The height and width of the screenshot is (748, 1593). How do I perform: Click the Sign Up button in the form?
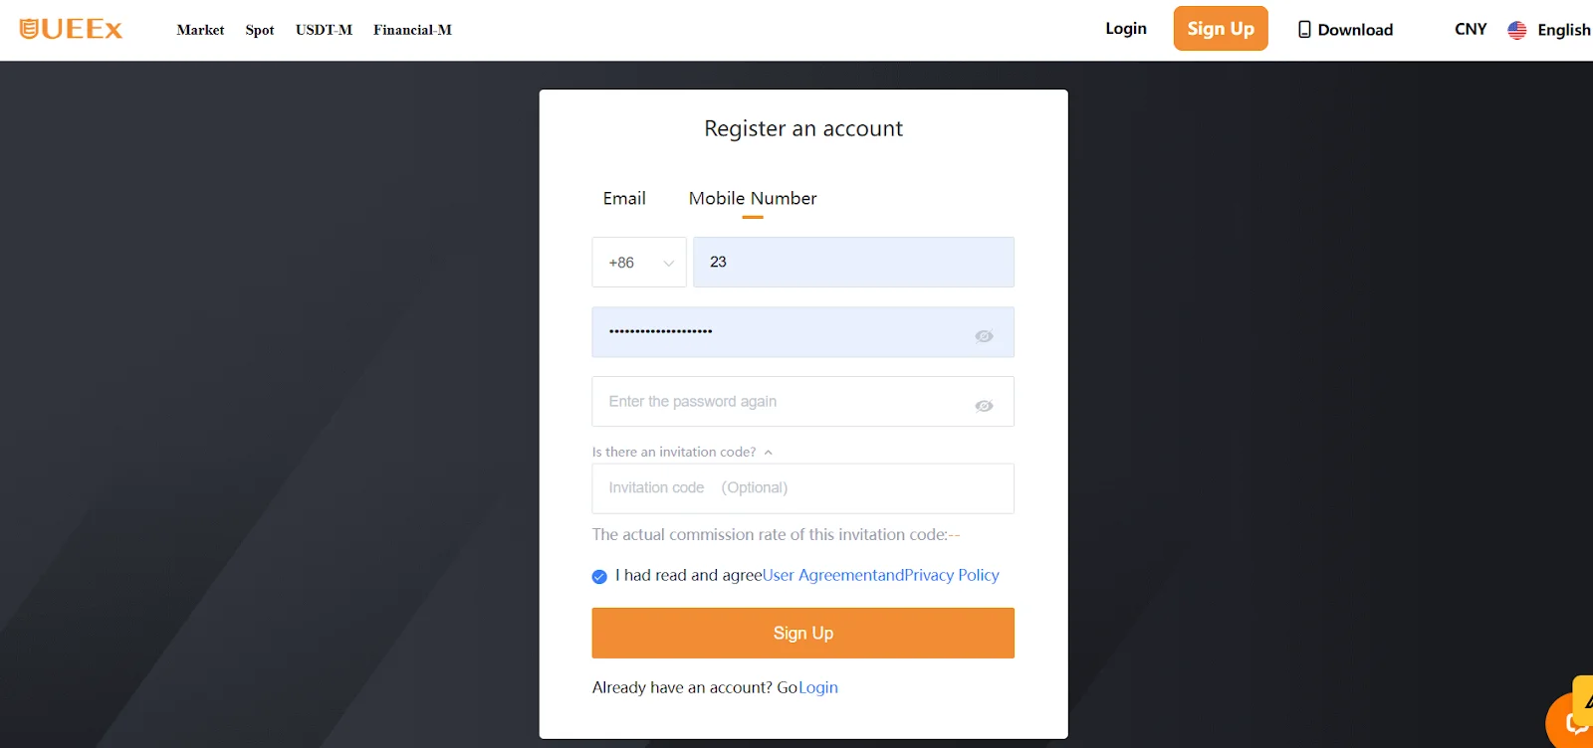click(x=802, y=633)
